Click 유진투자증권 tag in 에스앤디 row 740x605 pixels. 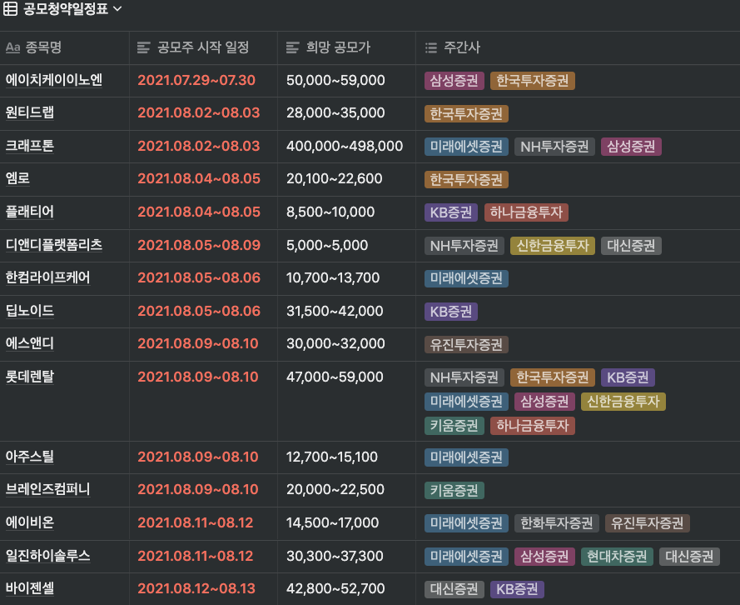pos(466,344)
